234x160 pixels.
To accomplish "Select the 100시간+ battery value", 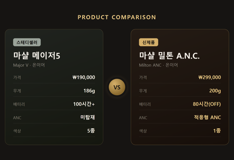I will pyautogui.click(x=84, y=104).
